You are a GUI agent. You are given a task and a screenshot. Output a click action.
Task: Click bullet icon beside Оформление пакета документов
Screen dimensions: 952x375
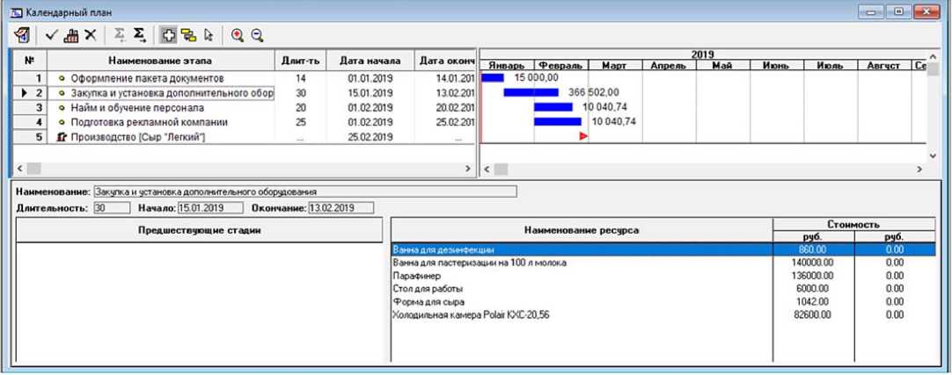coord(62,79)
